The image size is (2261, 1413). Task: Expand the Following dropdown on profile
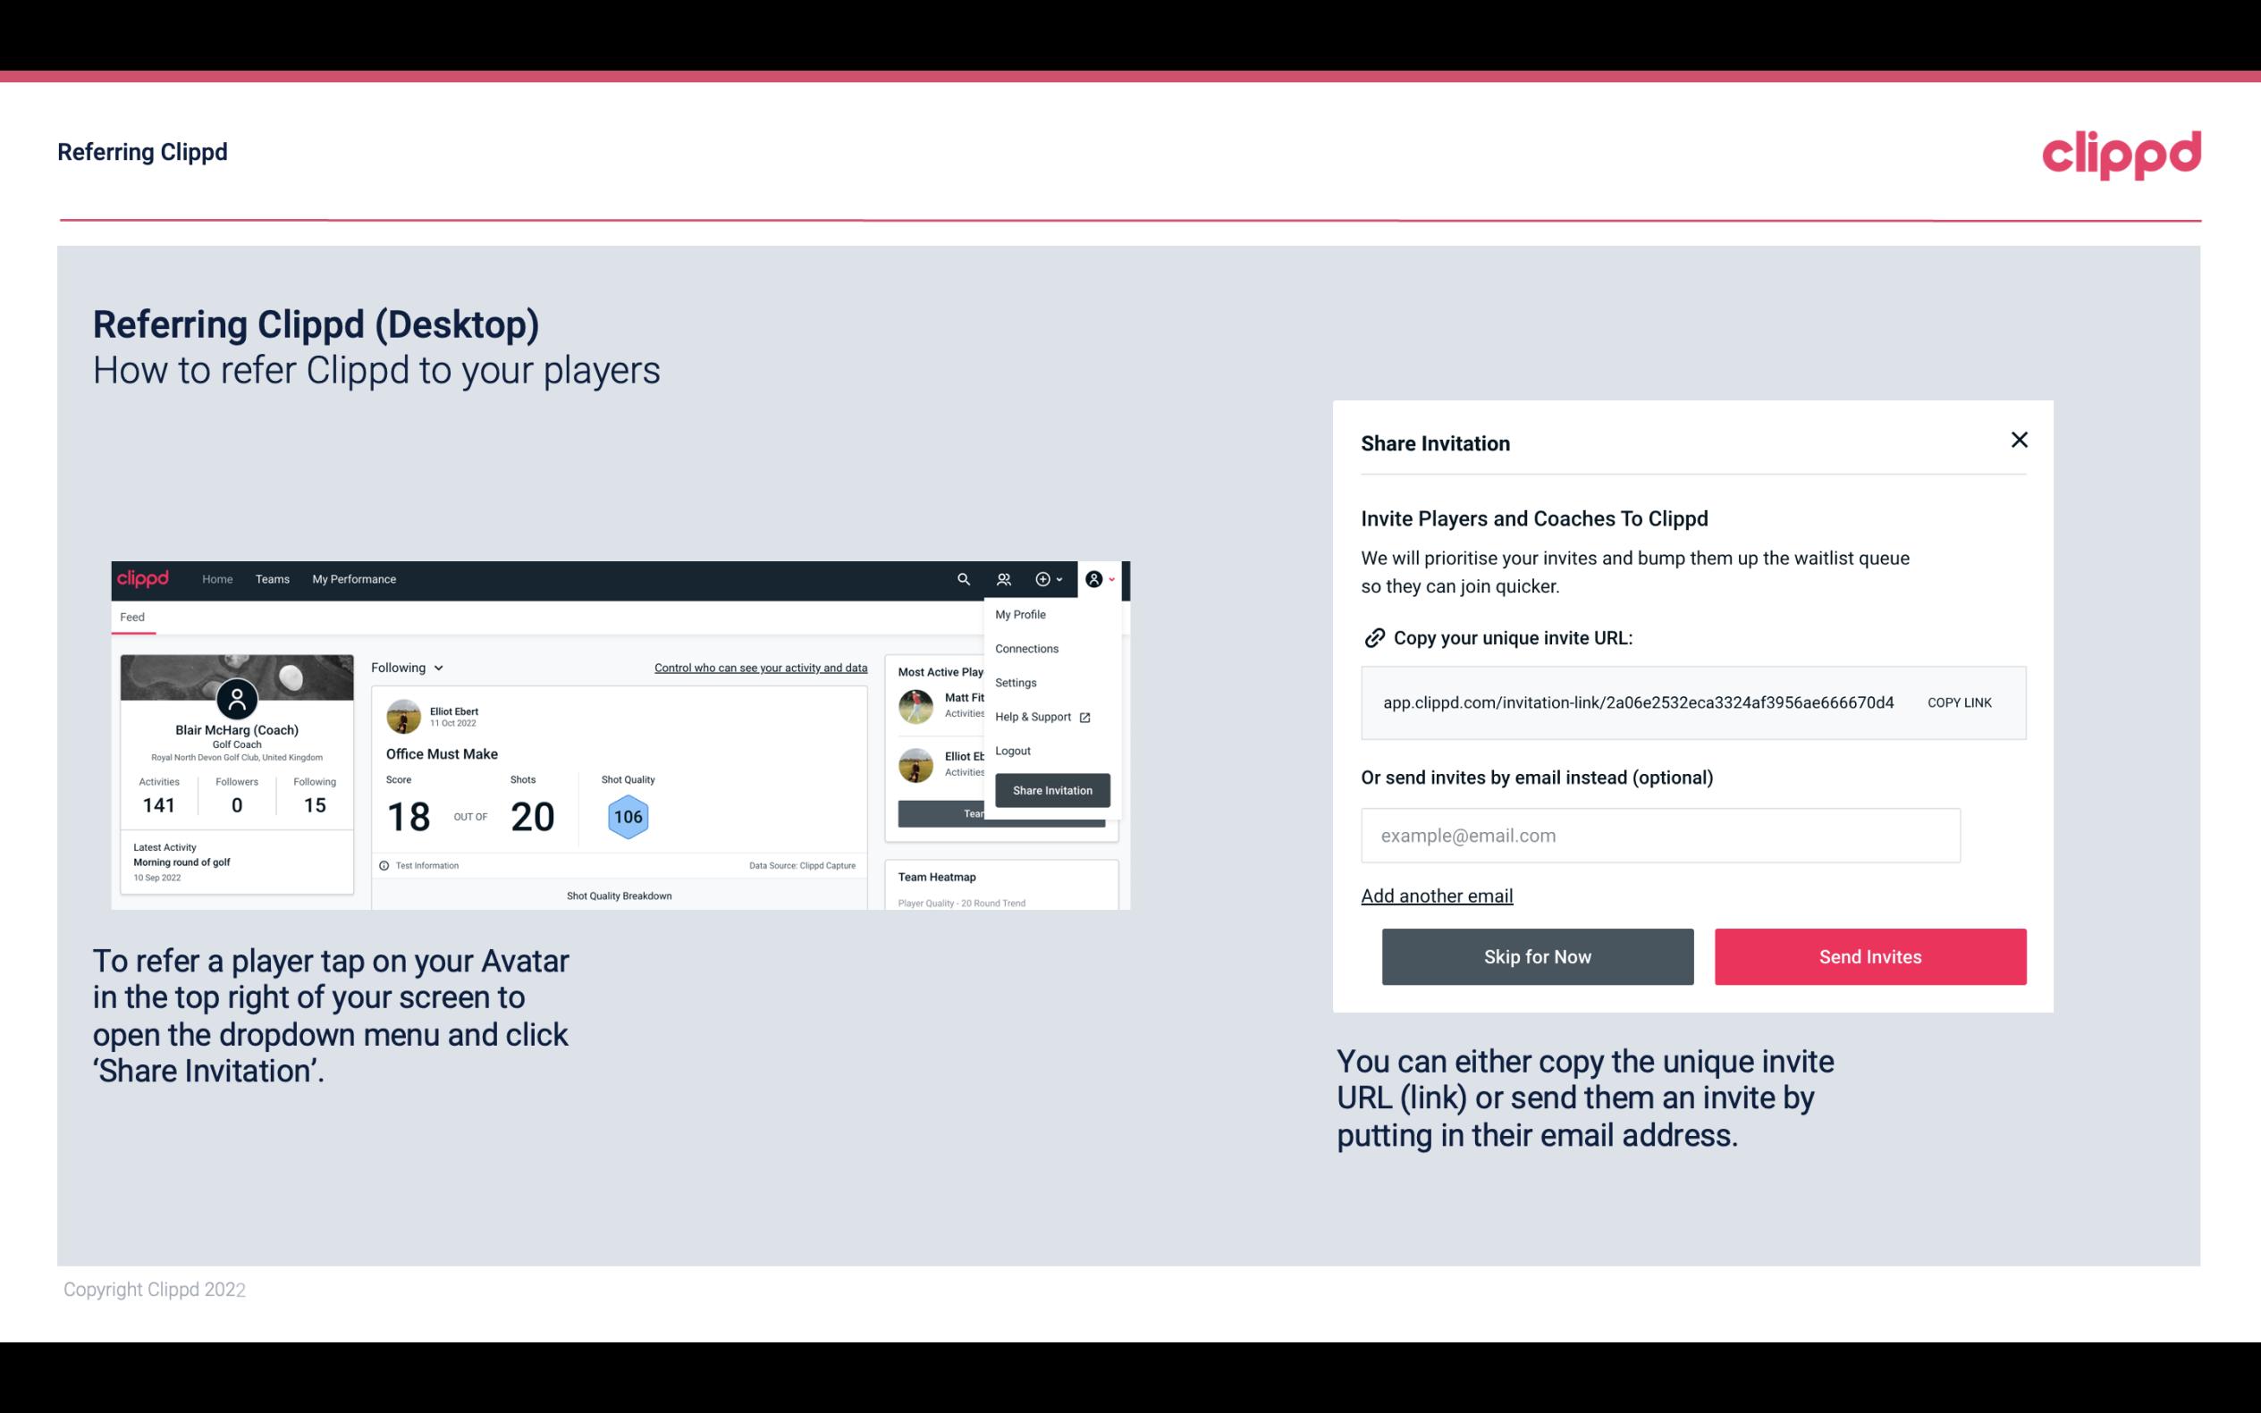(x=404, y=668)
